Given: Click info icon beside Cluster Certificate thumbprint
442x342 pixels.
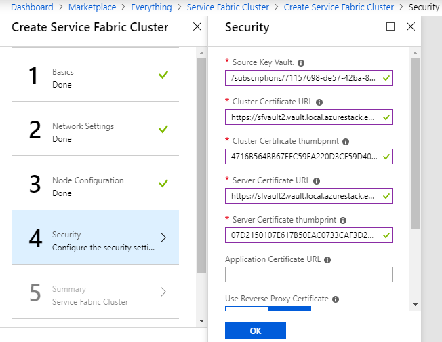Looking at the screenshot, I should point(346,142).
